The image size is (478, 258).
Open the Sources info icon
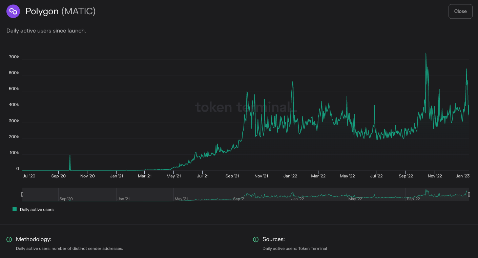(x=255, y=239)
